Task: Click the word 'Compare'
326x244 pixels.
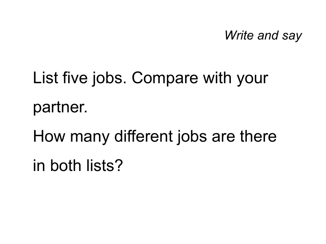Action: pos(165,79)
